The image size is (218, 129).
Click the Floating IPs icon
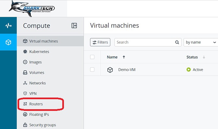click(x=25, y=114)
